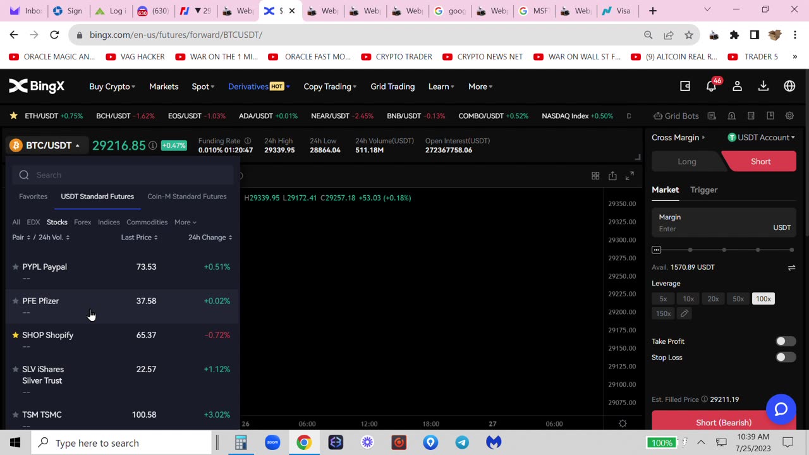Open Coin-M Standard Futures tab
The width and height of the screenshot is (809, 455).
(186, 197)
